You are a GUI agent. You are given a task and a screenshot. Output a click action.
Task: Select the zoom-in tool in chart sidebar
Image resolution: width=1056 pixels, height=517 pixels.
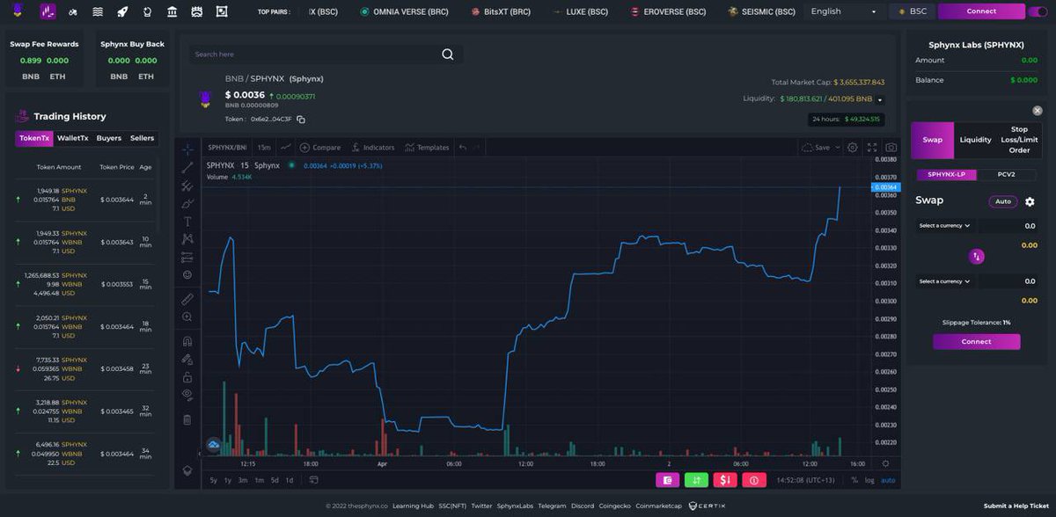point(187,317)
